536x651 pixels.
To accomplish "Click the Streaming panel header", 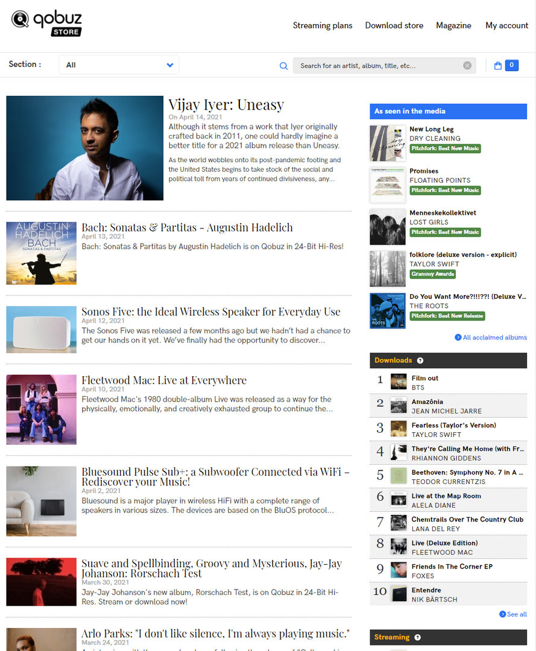I will tap(449, 637).
